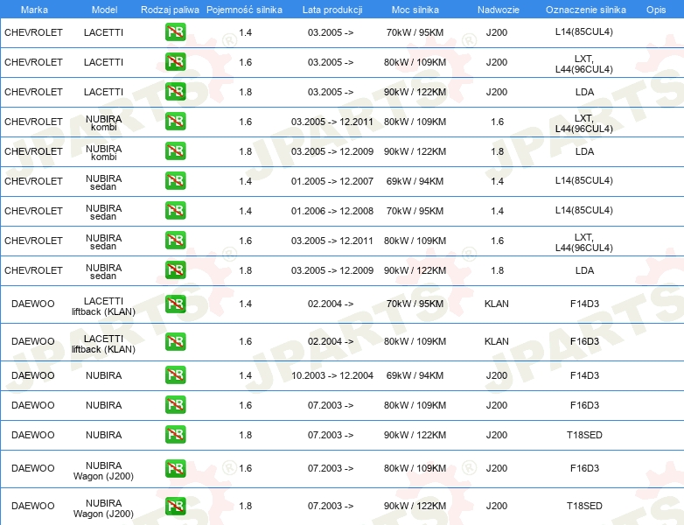Select '03.2005 -> 12.2009' in Nubira kombi row
684x525 pixels.
332,151
